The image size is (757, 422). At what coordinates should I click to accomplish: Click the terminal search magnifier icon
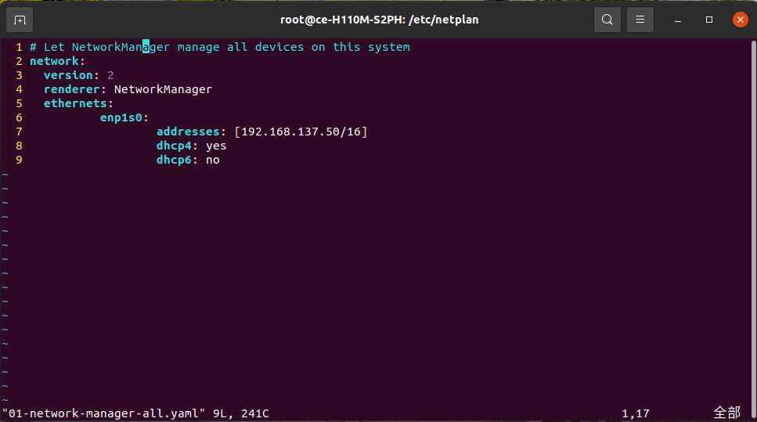tap(607, 20)
